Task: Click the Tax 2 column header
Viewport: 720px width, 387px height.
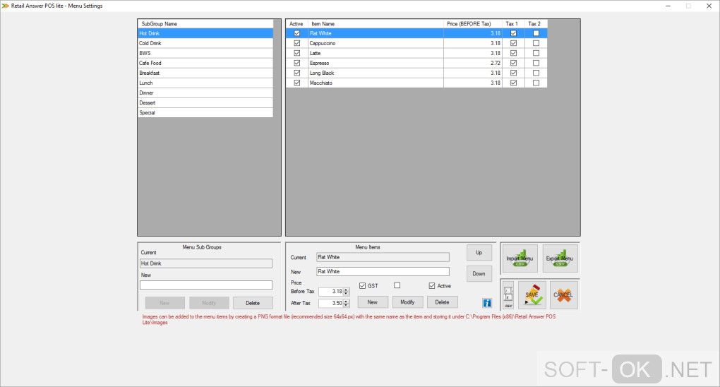Action: [535, 24]
